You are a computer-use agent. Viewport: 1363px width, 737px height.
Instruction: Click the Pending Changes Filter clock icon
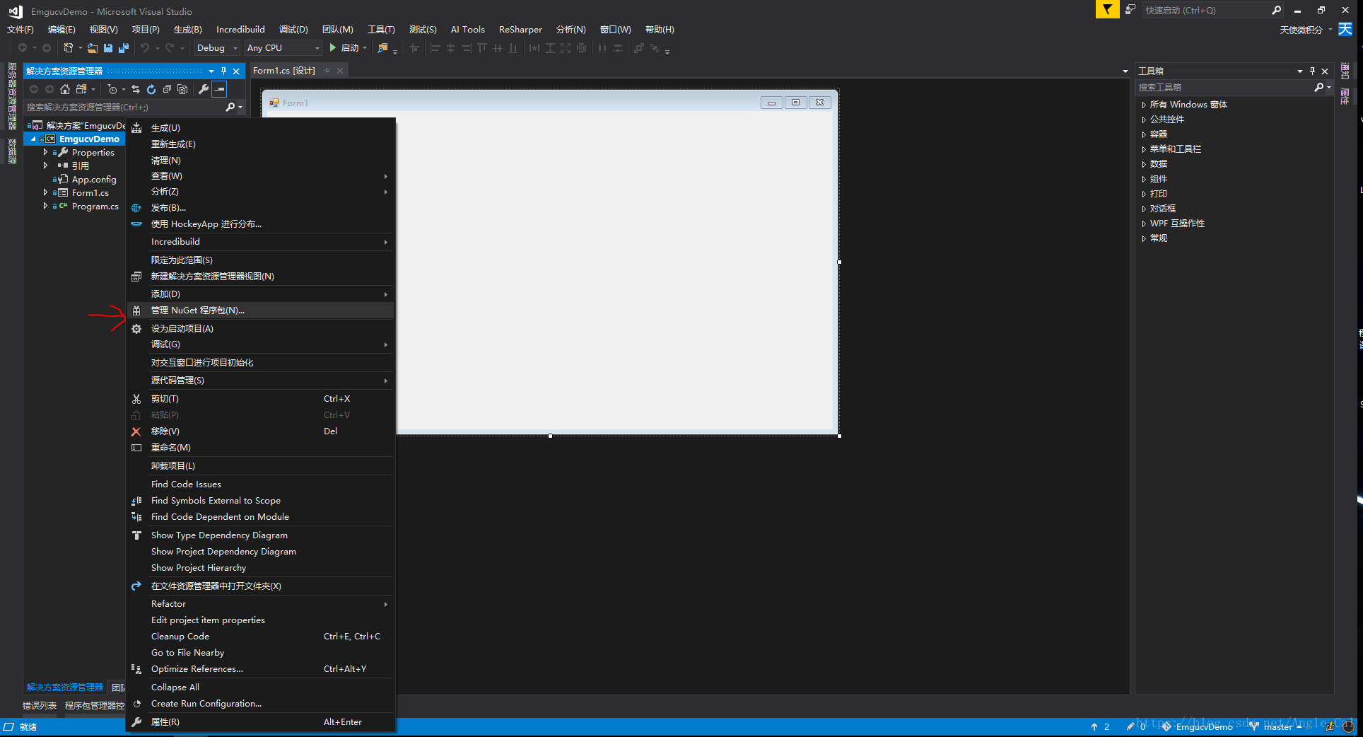point(112,89)
